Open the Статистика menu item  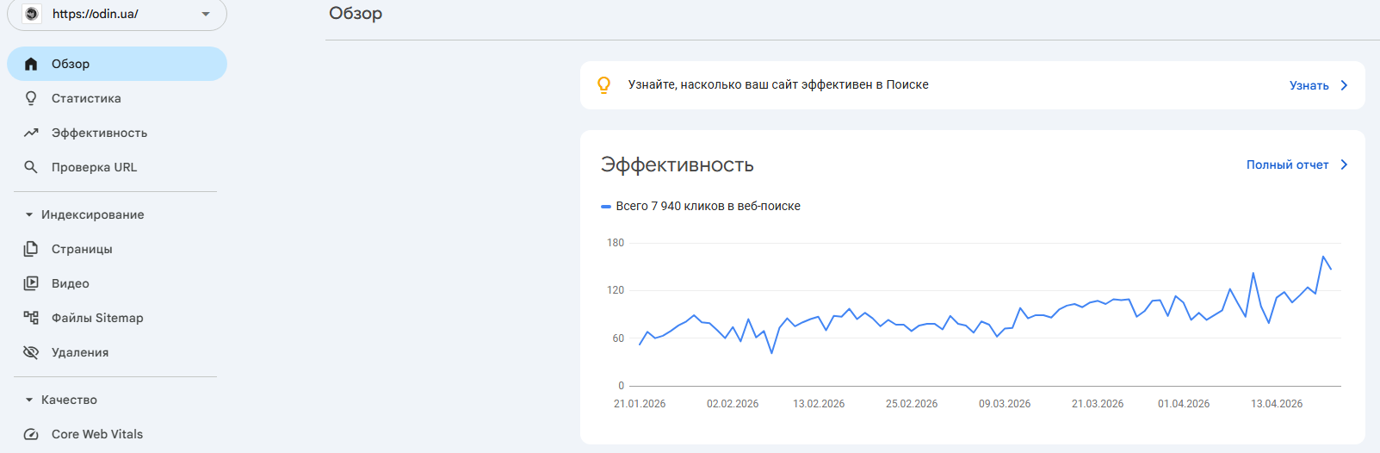point(86,98)
